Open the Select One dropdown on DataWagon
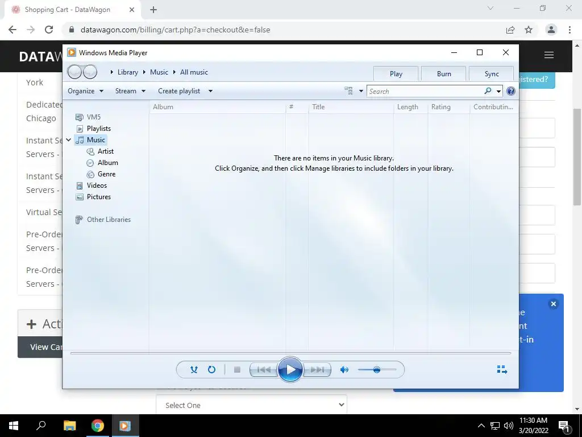The height and width of the screenshot is (437, 582). (x=251, y=405)
